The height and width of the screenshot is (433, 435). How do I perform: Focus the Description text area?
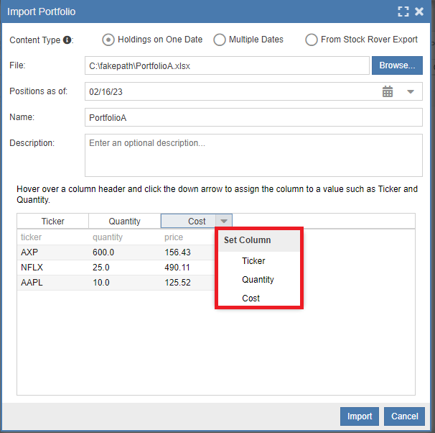[x=253, y=155]
